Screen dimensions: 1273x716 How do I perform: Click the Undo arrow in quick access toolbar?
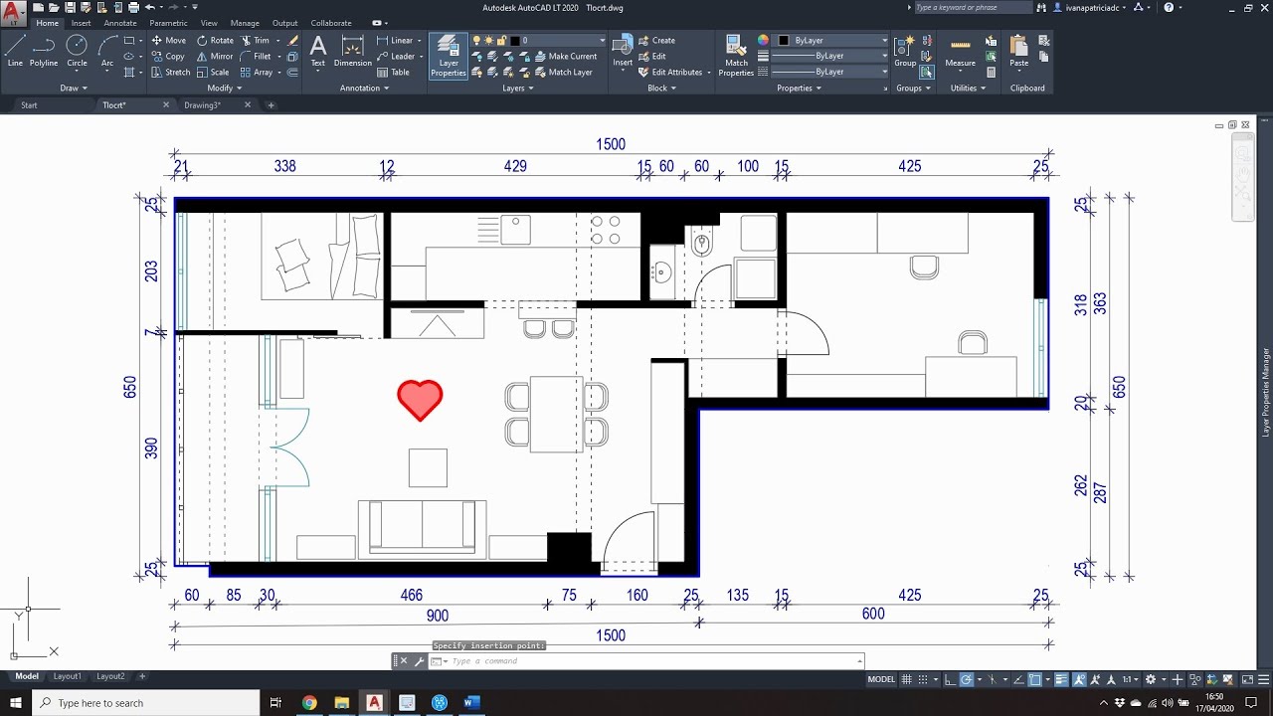[x=149, y=8]
